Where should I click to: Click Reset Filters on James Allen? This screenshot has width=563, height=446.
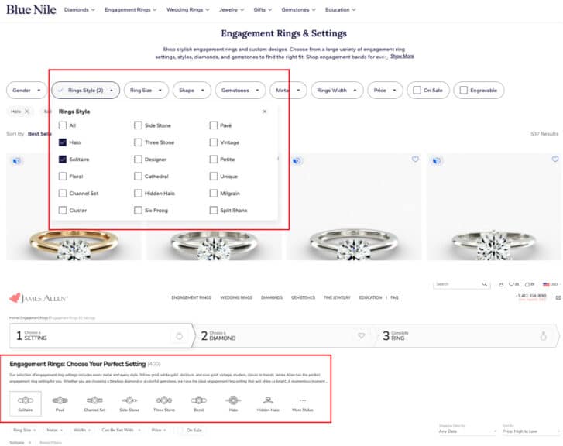click(50, 443)
